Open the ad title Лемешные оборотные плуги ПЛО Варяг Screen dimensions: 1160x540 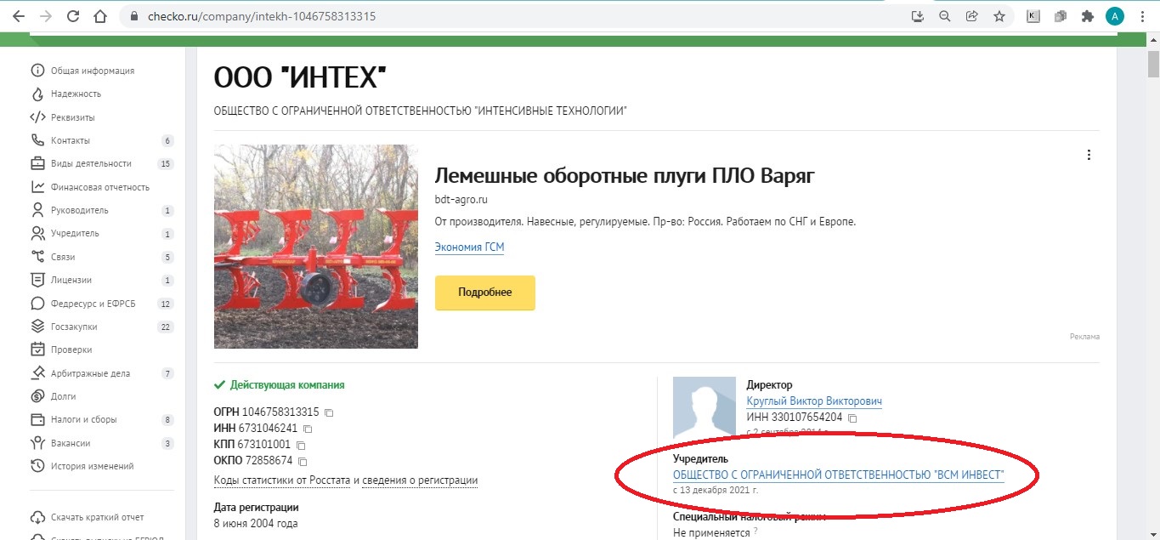(625, 176)
